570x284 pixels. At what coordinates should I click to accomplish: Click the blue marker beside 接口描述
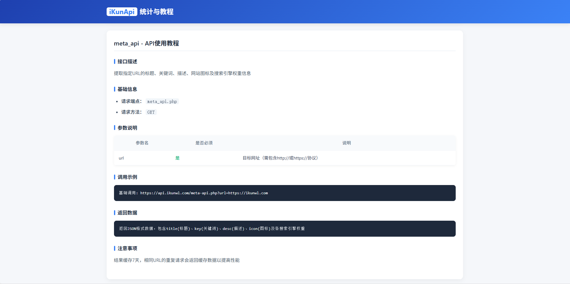(x=114, y=61)
